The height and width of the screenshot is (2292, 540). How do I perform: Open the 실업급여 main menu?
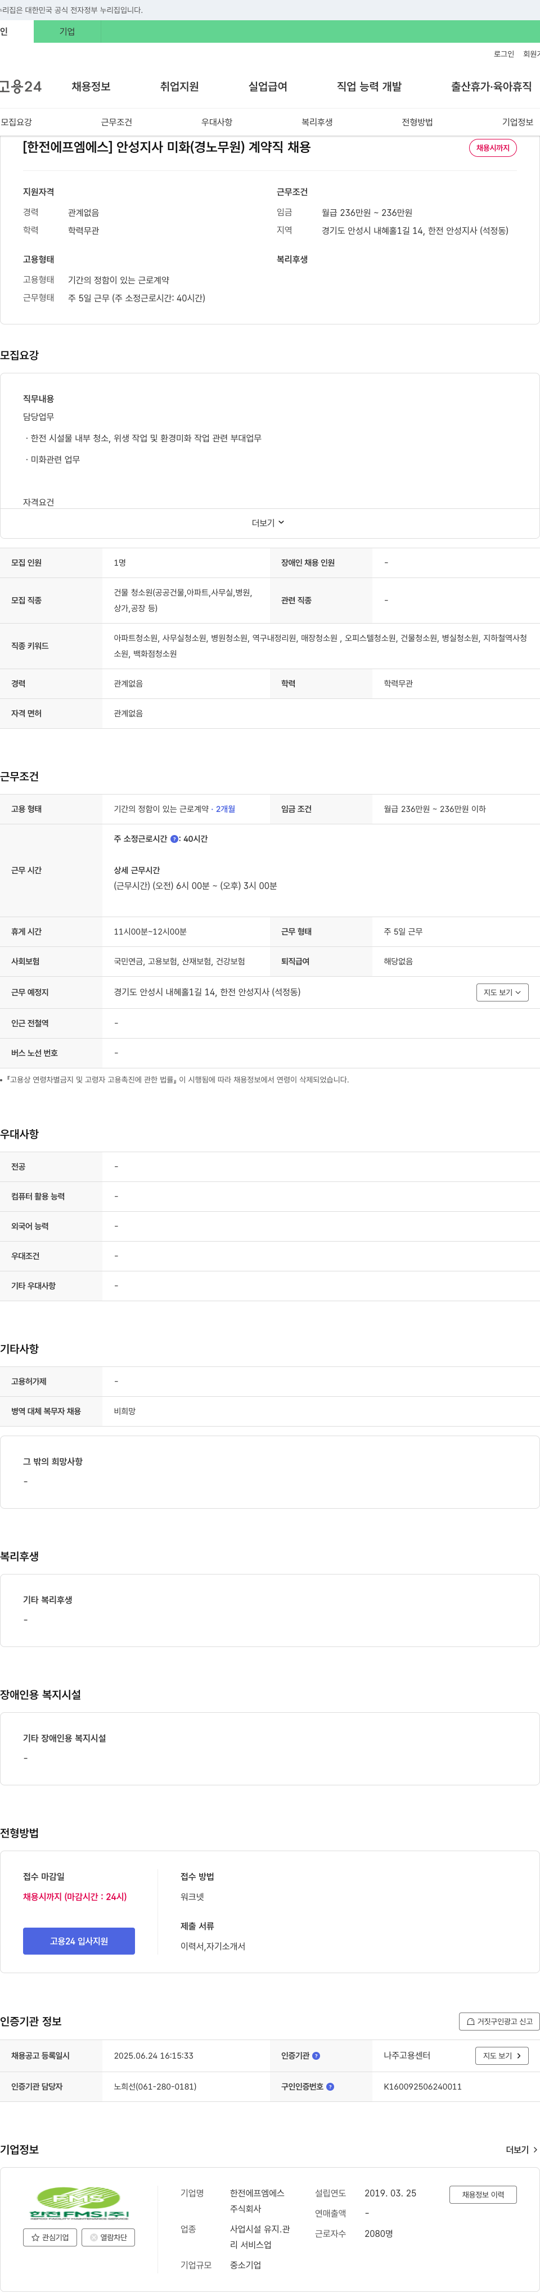tap(267, 86)
